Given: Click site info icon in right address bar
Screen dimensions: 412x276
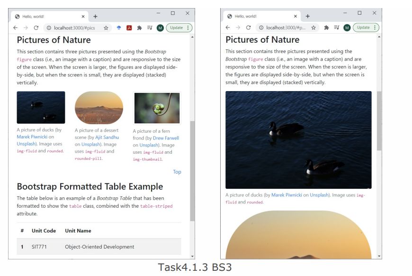Looking at the screenshot, I should coord(261,28).
